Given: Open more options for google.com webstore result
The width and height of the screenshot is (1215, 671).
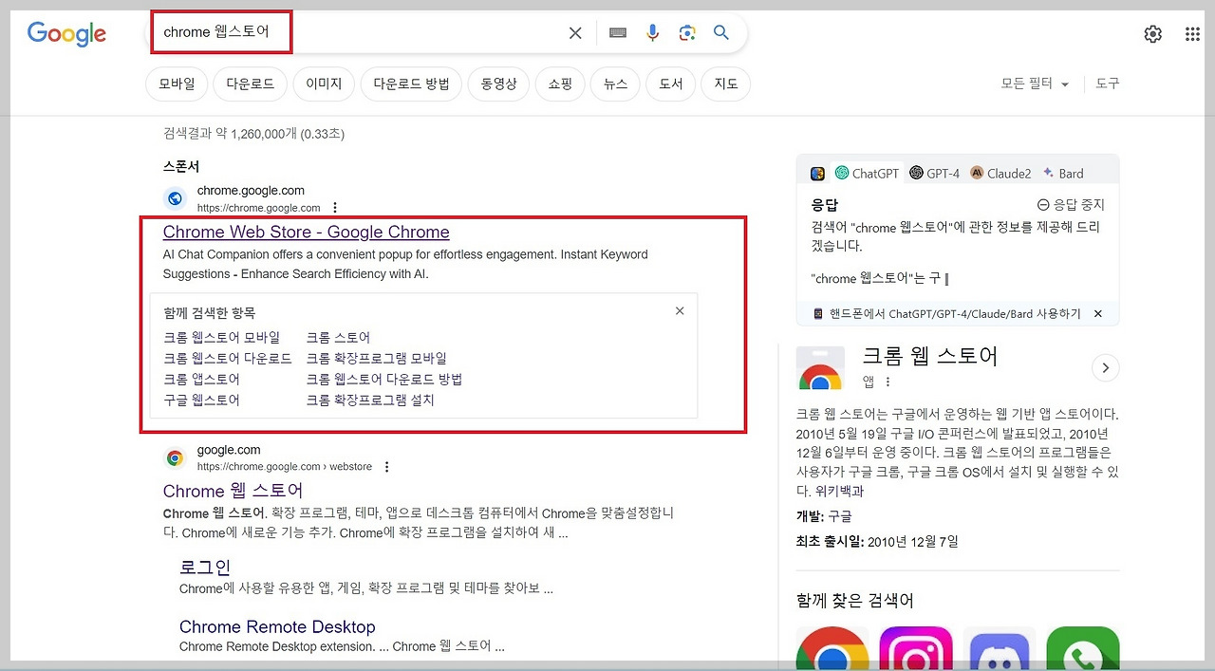Looking at the screenshot, I should [386, 467].
